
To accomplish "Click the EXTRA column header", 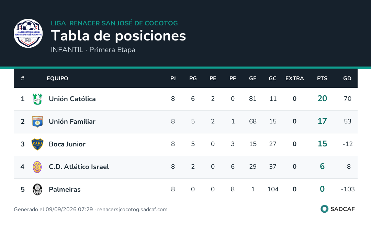I will click(295, 79).
